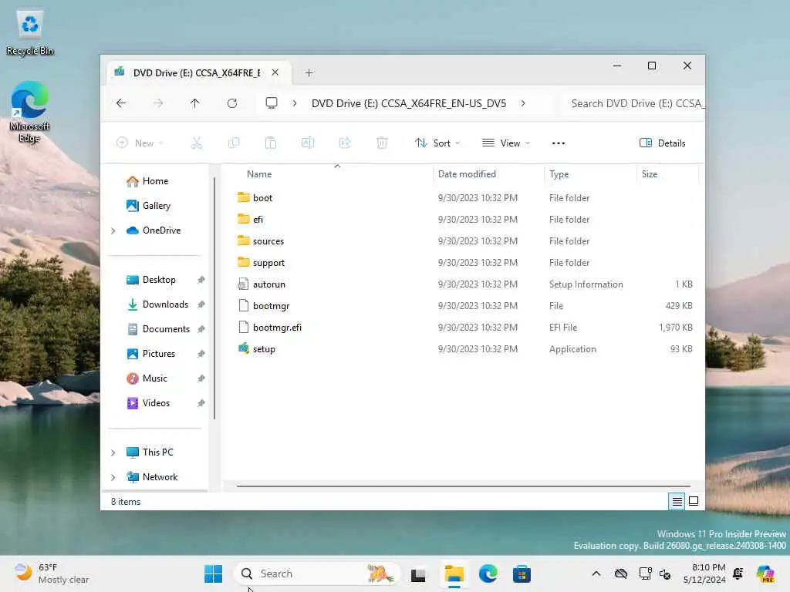This screenshot has height=592, width=790.
Task: Show hidden icons tray chevron
Action: pos(596,573)
